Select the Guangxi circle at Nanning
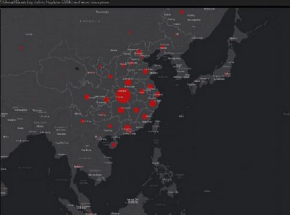The height and width of the screenshot is (215, 290). pos(109,126)
